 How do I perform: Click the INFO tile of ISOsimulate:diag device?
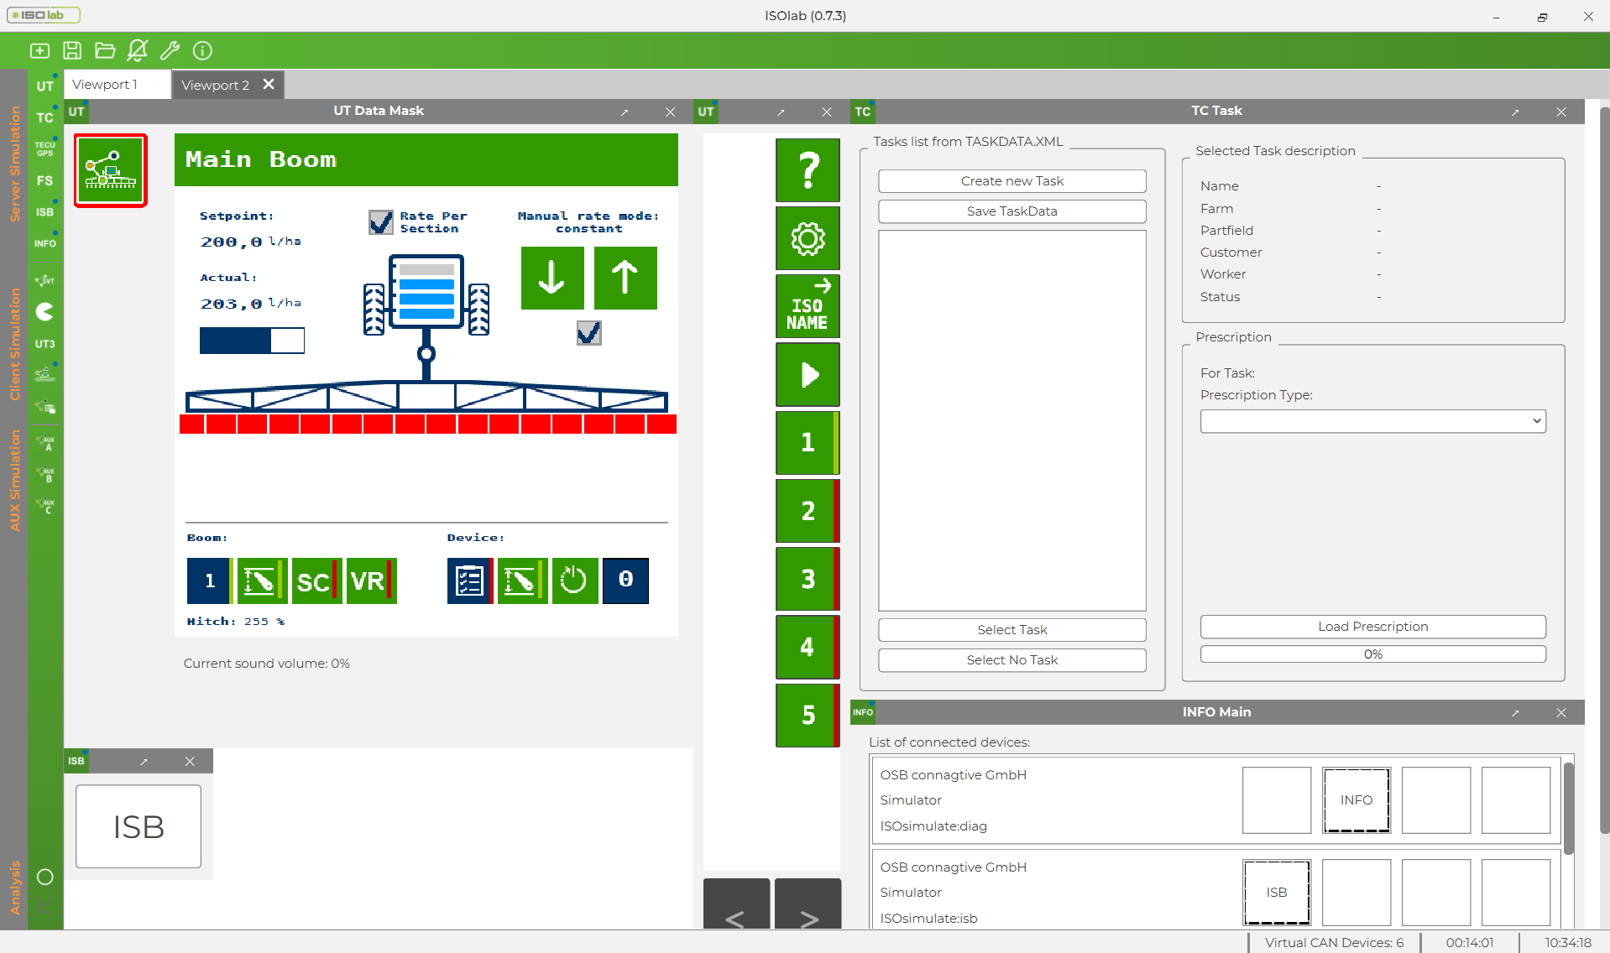click(1356, 800)
